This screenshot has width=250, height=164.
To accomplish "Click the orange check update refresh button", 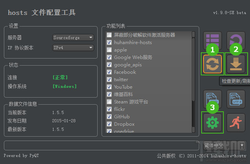I will click(212, 64).
